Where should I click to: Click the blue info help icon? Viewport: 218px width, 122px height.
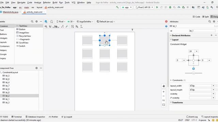coord(166,26)
